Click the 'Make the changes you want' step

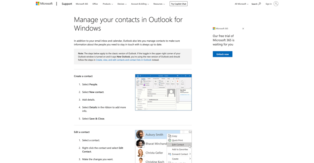click(x=97, y=159)
